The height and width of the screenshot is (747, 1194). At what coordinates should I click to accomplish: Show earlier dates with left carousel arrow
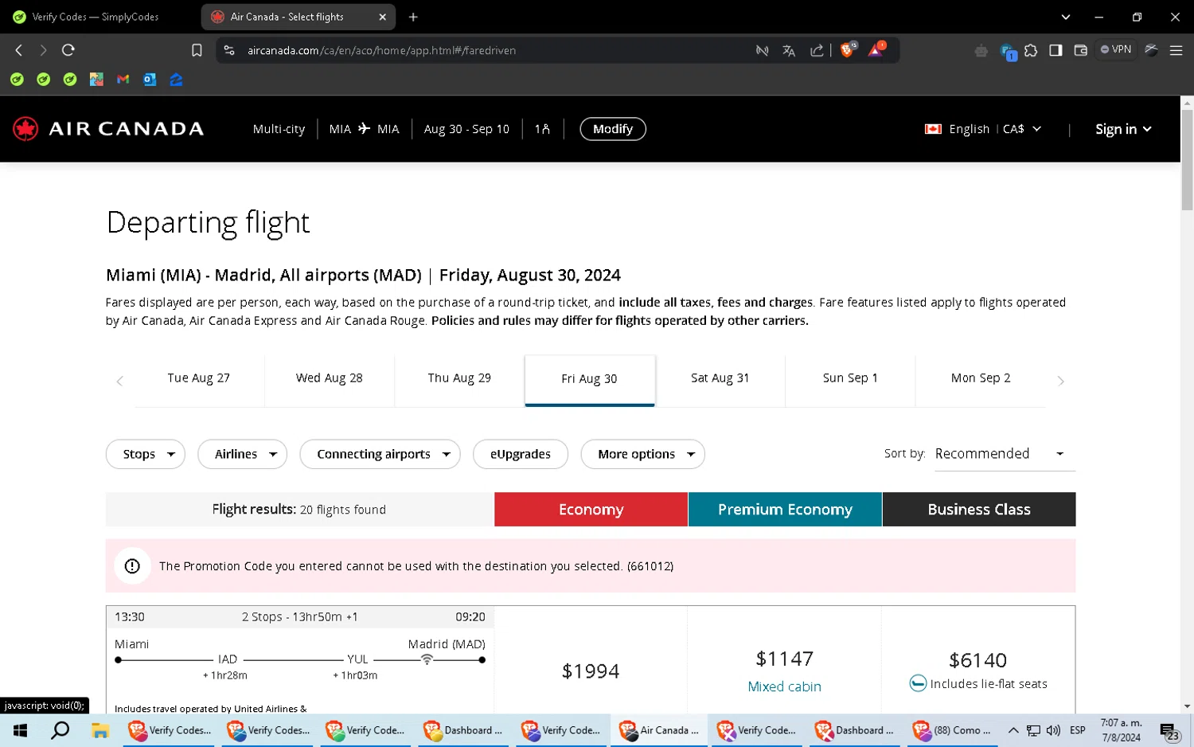(x=119, y=381)
